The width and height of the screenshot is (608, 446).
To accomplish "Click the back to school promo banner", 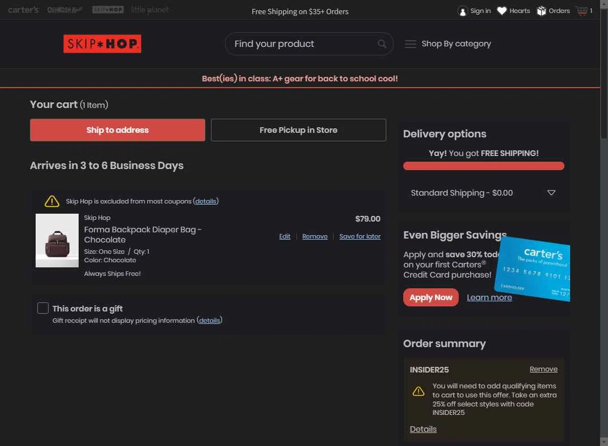I will point(300,78).
